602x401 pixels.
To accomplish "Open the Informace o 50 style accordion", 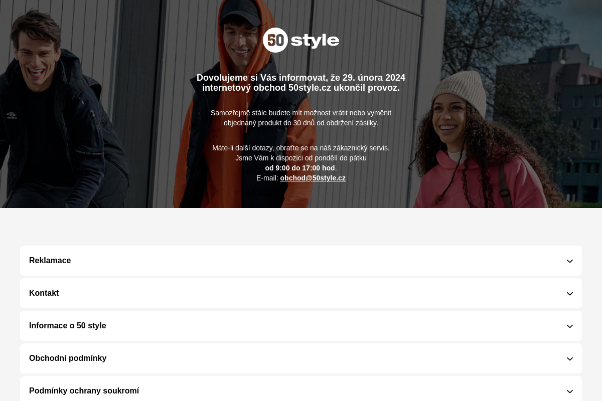I will click(301, 326).
